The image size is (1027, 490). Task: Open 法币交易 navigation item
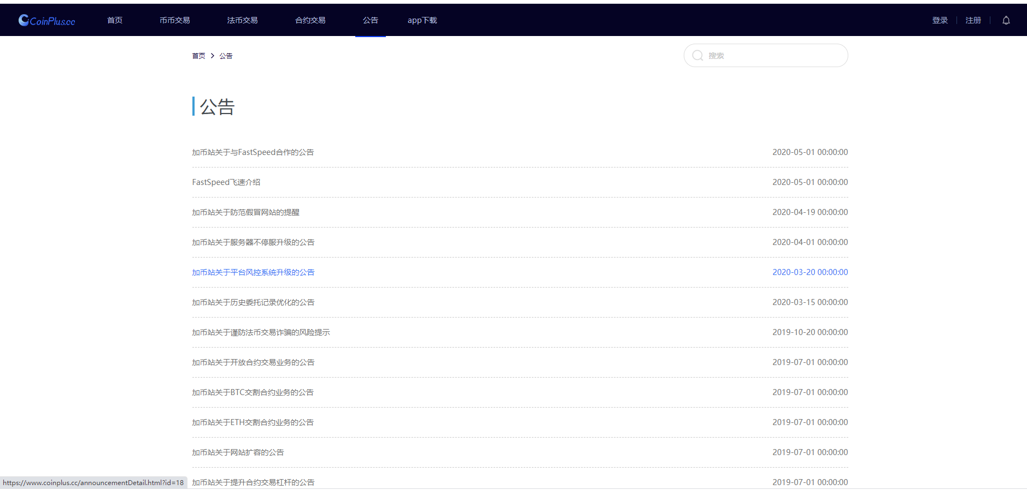pyautogui.click(x=243, y=20)
